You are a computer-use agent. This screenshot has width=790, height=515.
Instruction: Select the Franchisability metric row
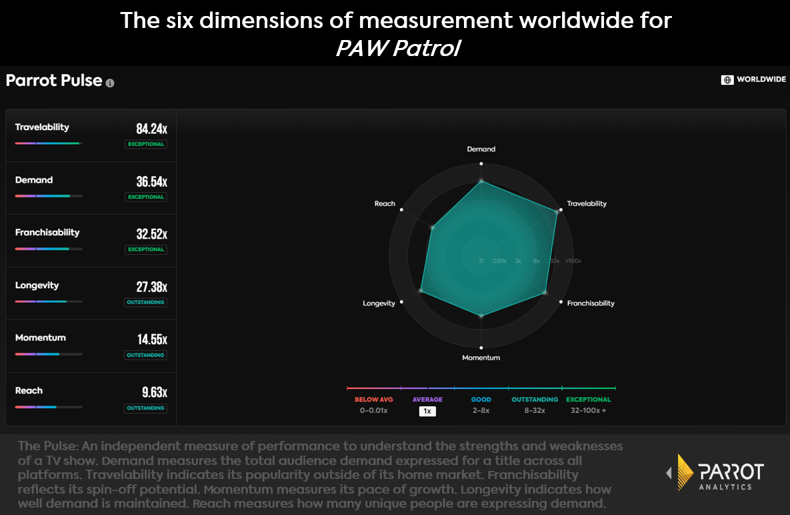91,241
